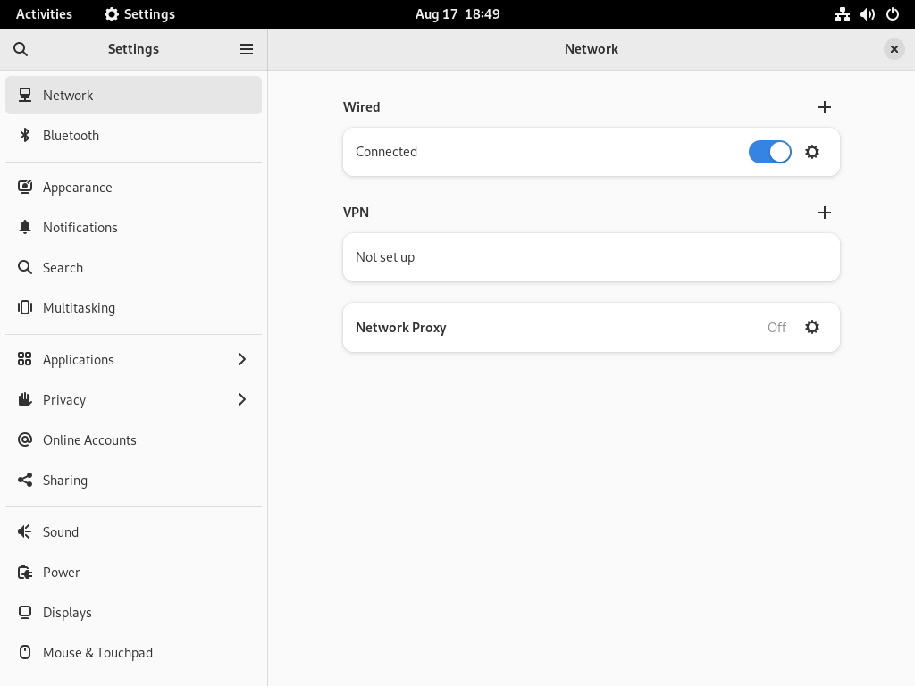
Task: Open the Displays settings panel
Action: 134,612
